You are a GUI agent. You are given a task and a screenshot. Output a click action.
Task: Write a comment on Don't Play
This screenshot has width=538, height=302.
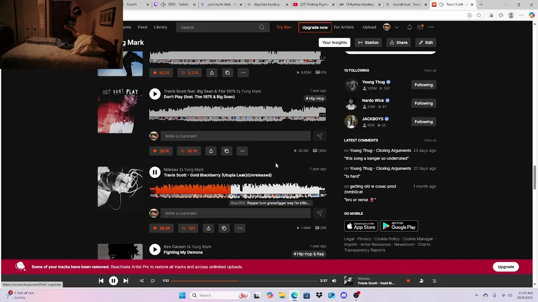(235, 136)
